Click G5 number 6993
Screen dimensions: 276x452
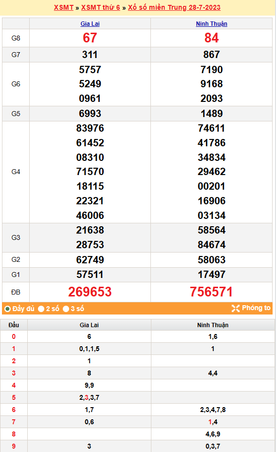click(x=90, y=114)
